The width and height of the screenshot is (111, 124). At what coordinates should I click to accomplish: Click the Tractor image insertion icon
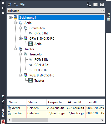click(31, 81)
